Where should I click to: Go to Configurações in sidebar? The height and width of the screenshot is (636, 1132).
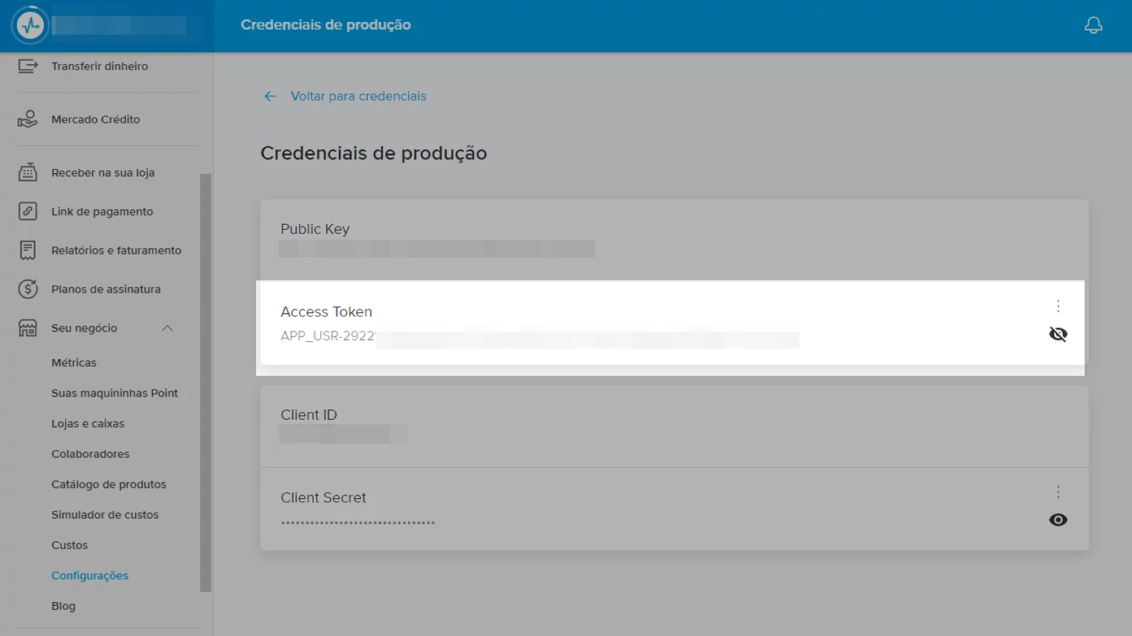[x=90, y=575]
